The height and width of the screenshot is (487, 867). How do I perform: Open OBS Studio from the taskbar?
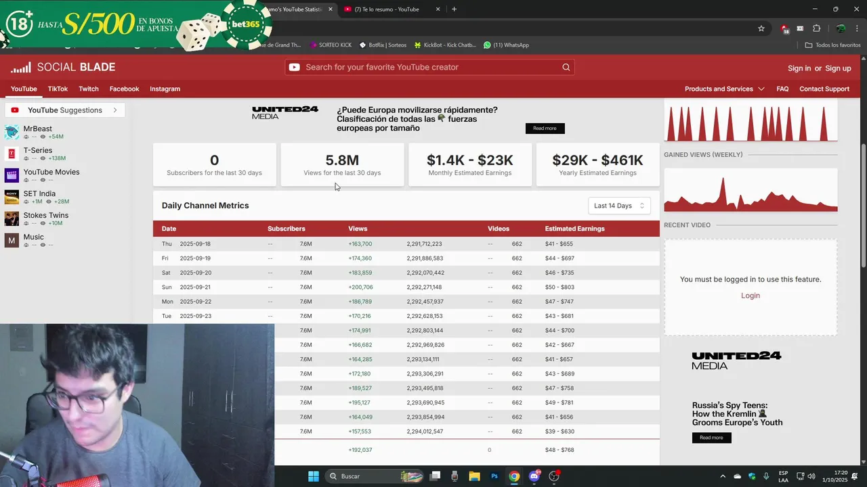click(x=554, y=476)
